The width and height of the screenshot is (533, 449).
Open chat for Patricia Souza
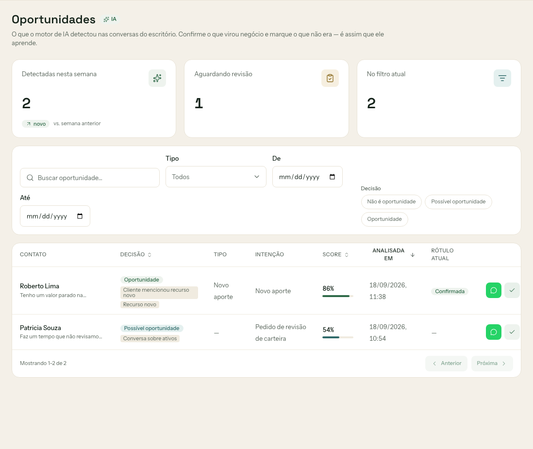pyautogui.click(x=494, y=332)
